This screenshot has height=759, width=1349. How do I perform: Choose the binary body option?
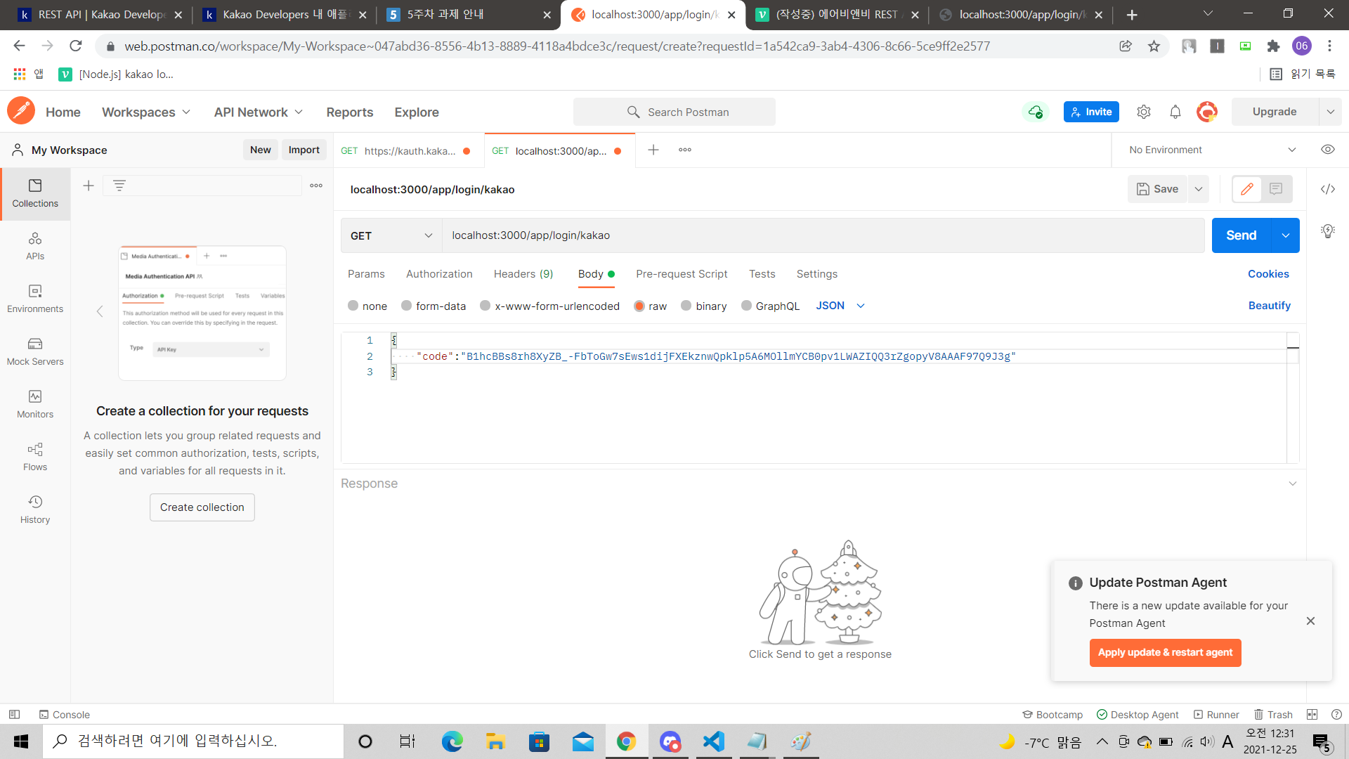(x=686, y=306)
